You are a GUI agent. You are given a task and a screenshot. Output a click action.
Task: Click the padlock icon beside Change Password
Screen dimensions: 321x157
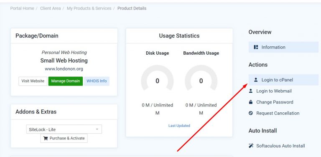coord(251,102)
